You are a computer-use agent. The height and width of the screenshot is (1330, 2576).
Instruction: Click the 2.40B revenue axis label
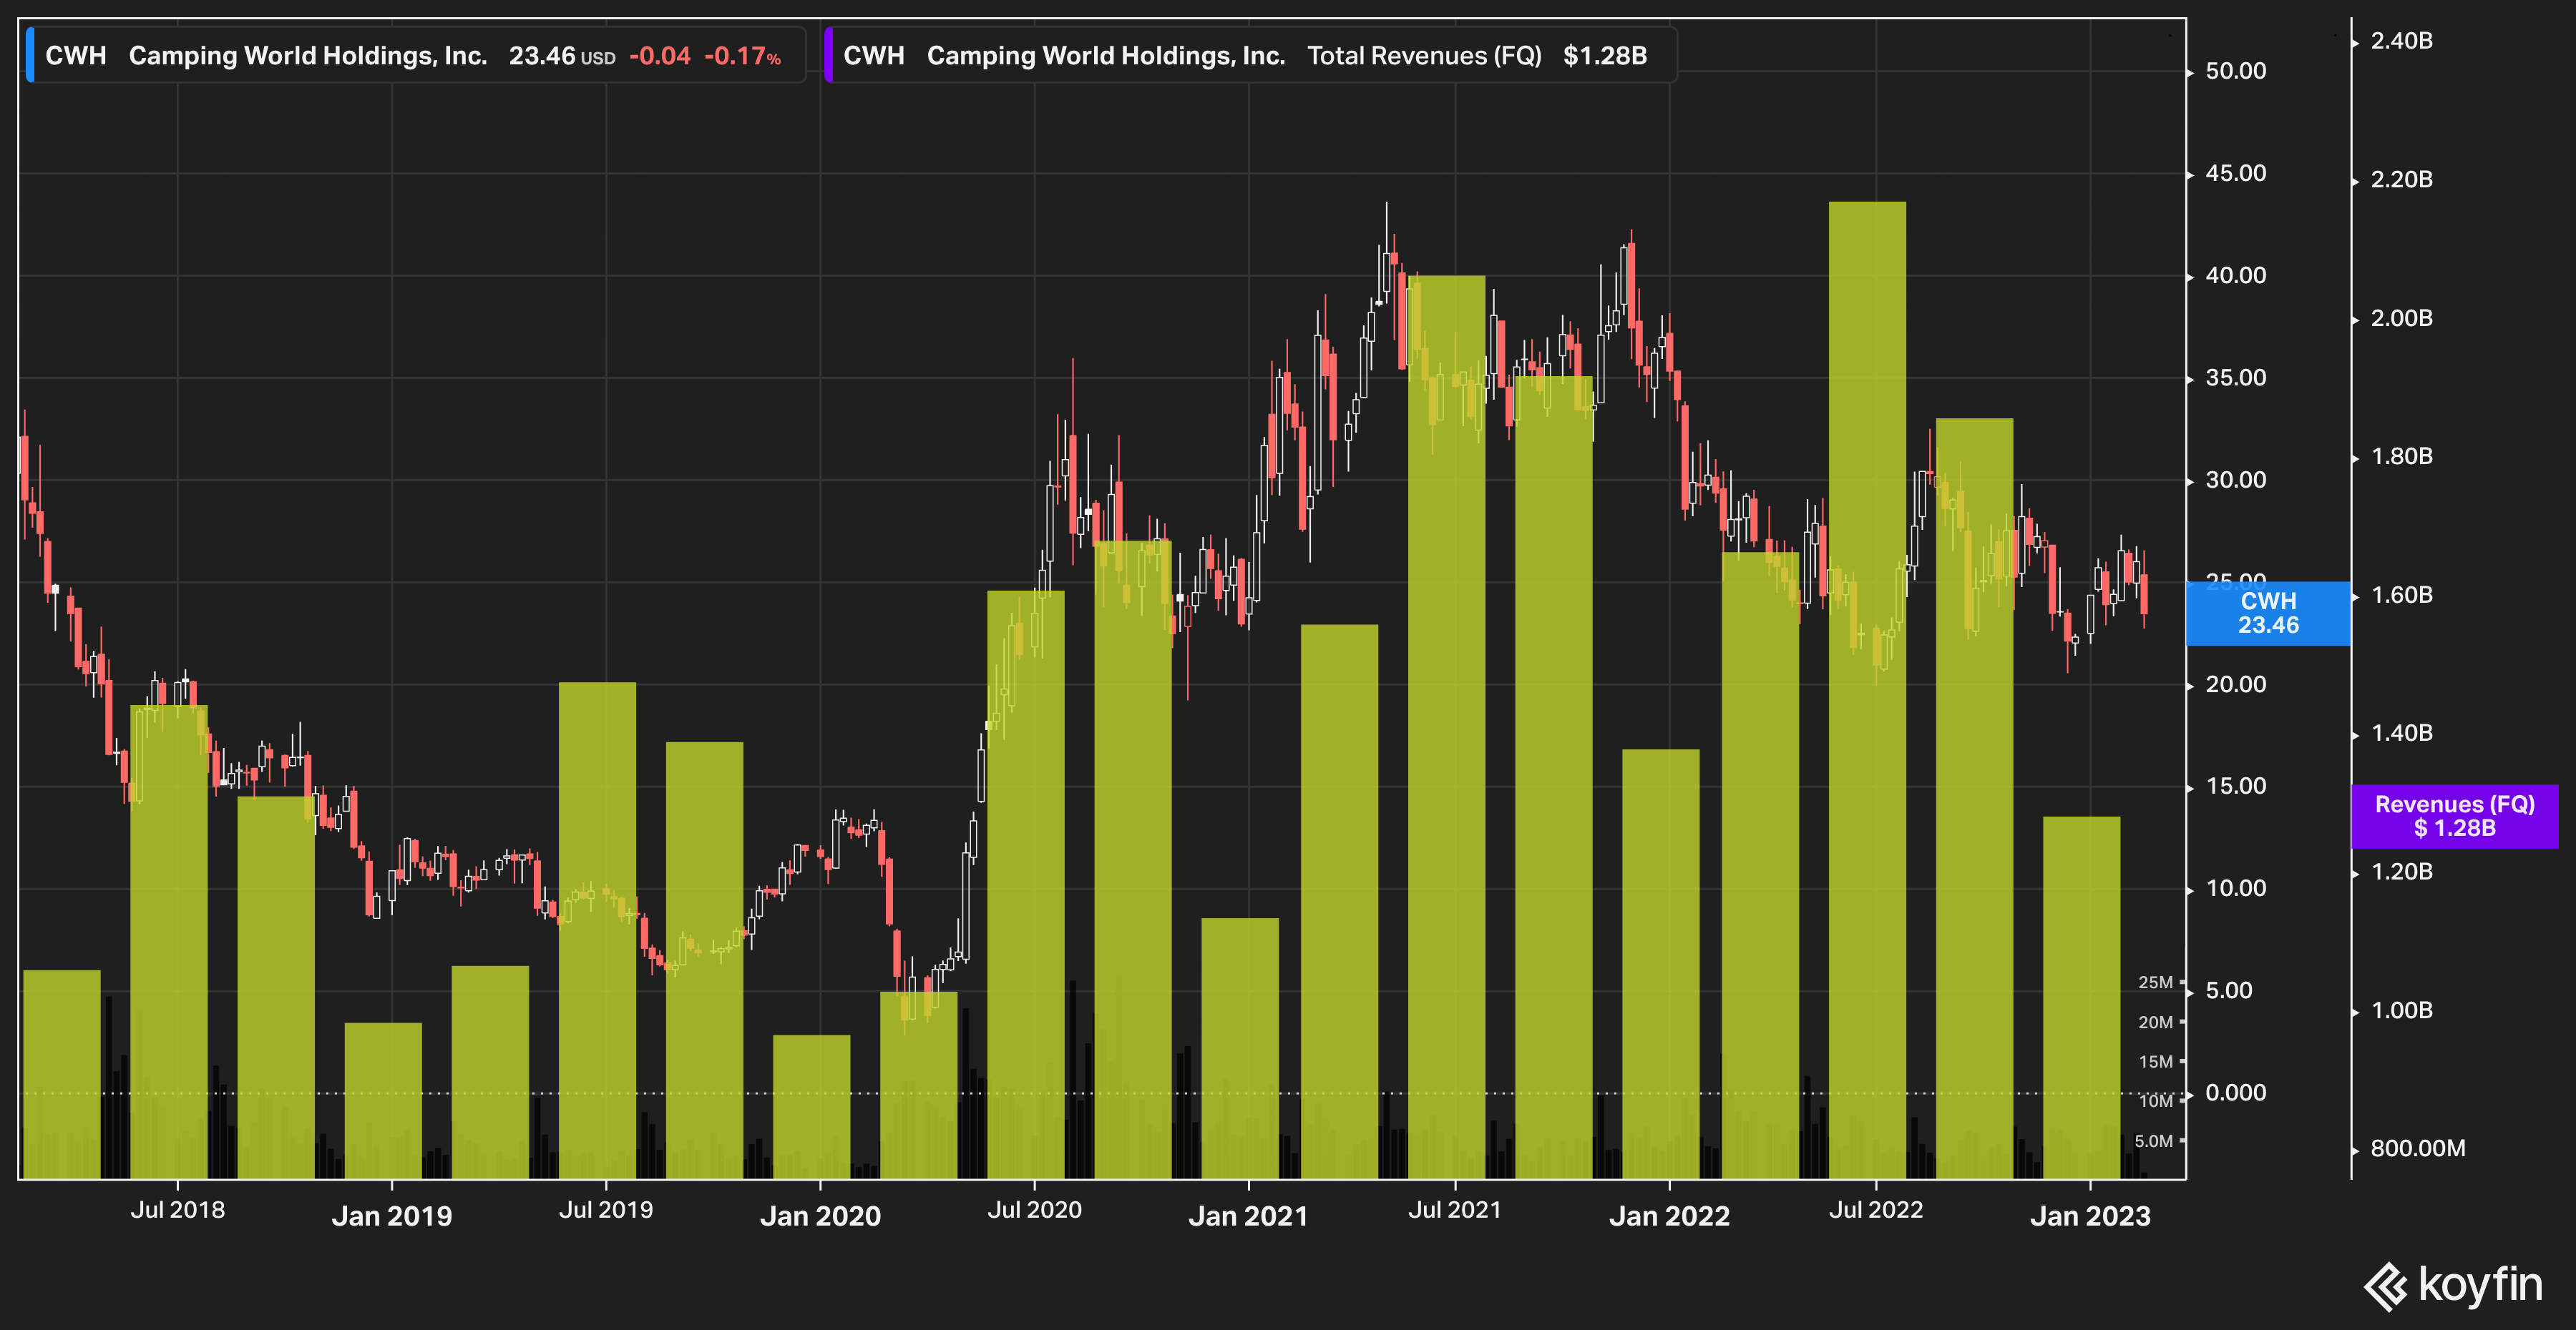[x=2402, y=41]
